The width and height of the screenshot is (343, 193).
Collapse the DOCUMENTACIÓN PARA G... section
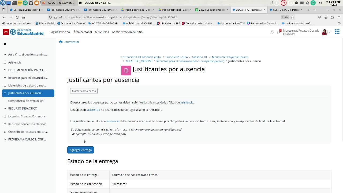(x=5, y=70)
